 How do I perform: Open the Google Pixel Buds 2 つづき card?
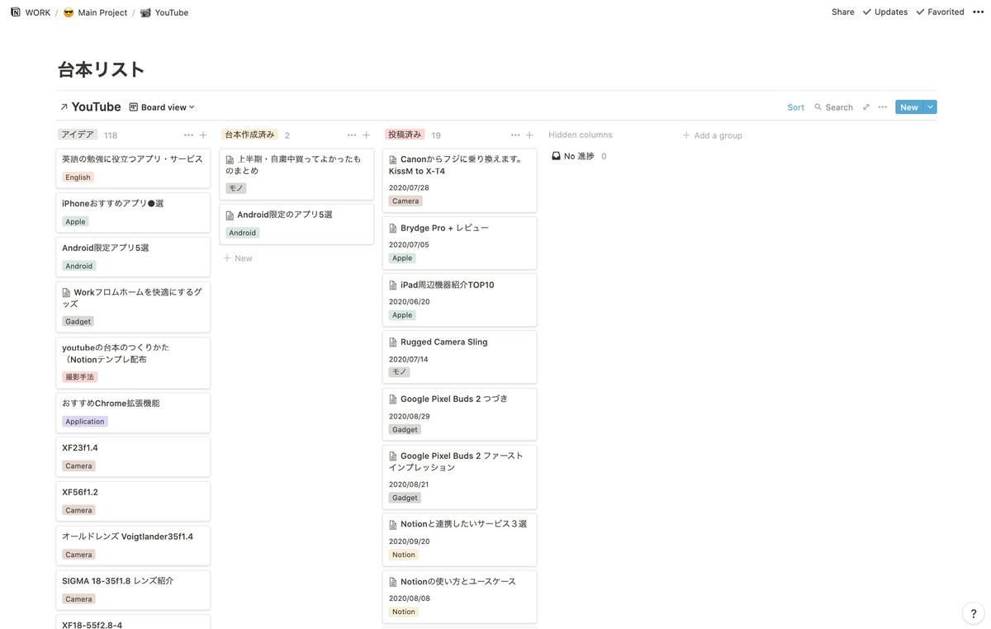pyautogui.click(x=459, y=414)
